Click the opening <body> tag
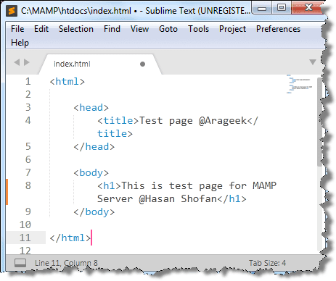The height and width of the screenshot is (281, 336). pyautogui.click(x=91, y=173)
